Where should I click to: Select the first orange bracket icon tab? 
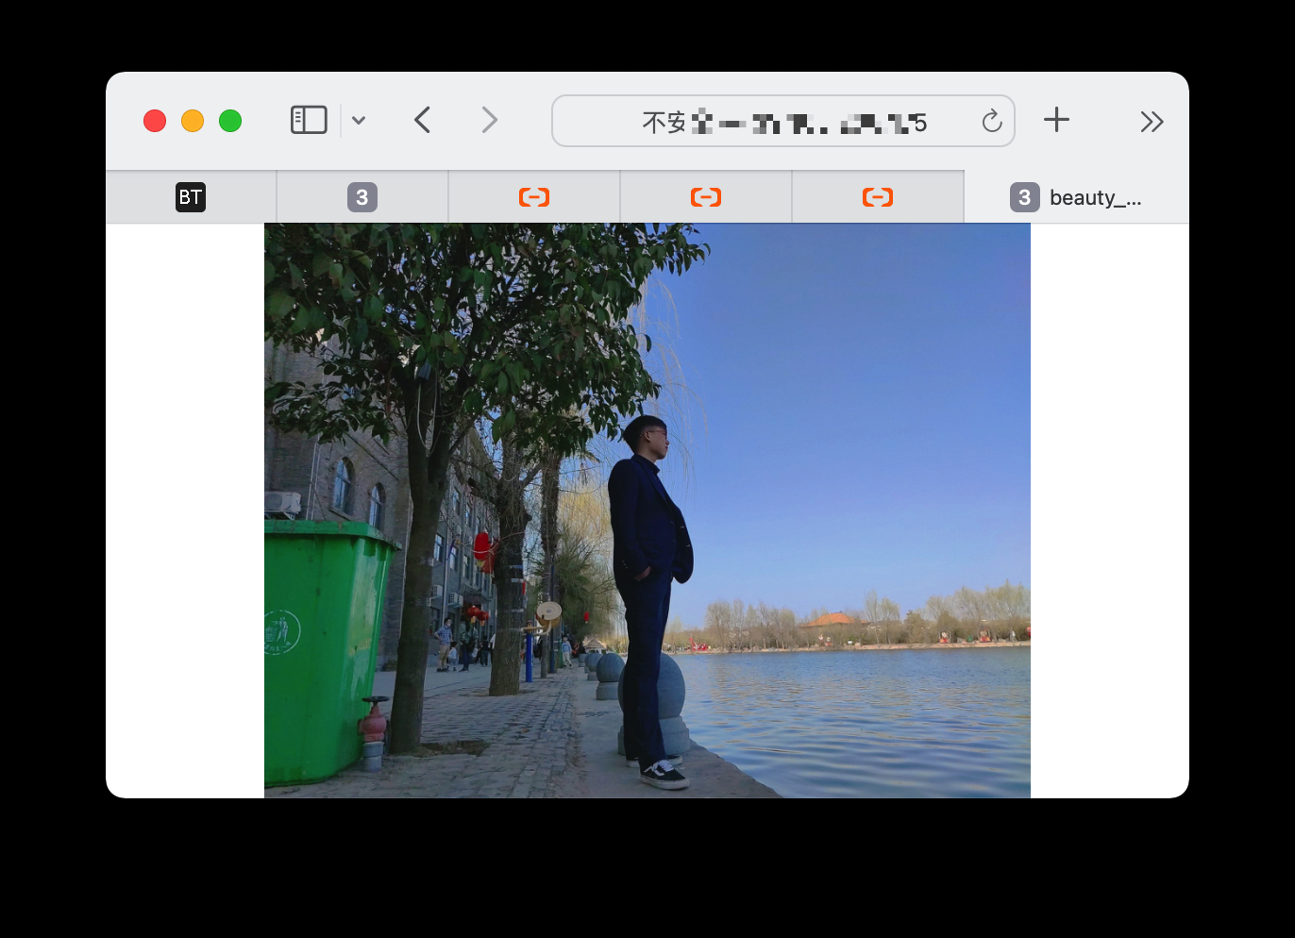pos(534,197)
